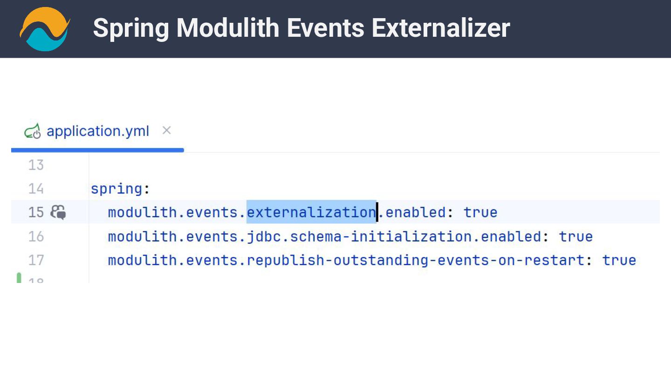671x377 pixels.
Task: Click the true value on line 15
Action: pos(480,212)
